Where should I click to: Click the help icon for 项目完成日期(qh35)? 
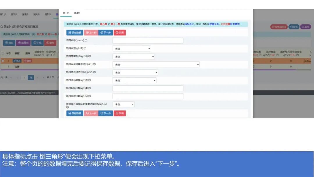tap(90, 95)
